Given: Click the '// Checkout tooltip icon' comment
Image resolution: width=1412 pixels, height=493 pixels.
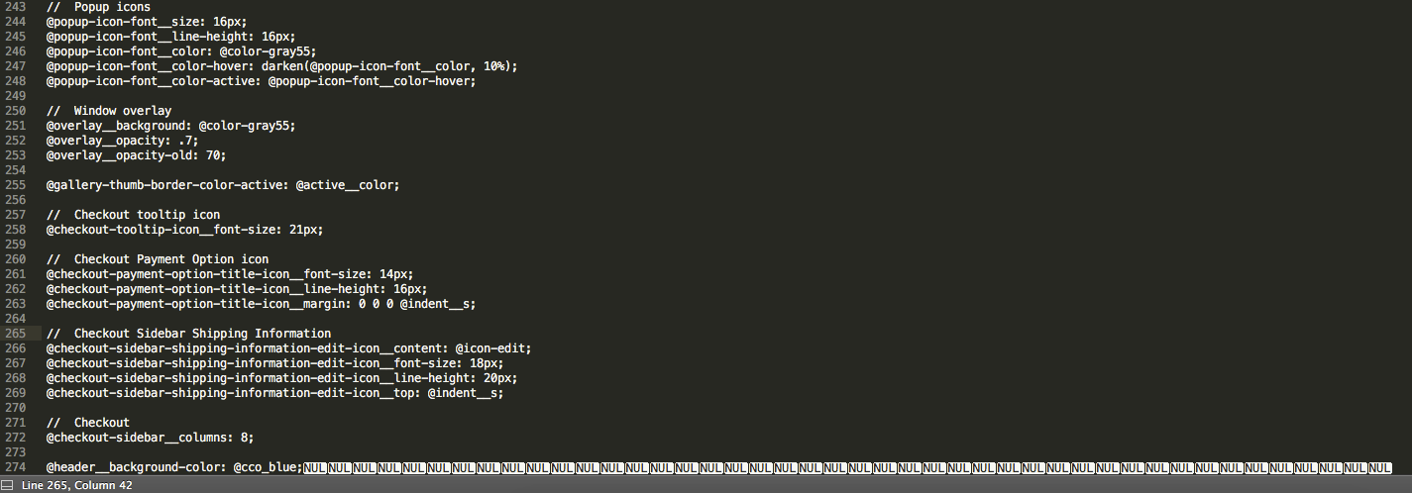Looking at the screenshot, I should coord(133,215).
